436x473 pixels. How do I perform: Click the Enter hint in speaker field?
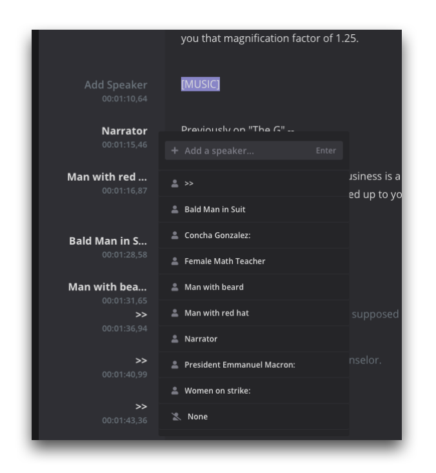pos(326,150)
